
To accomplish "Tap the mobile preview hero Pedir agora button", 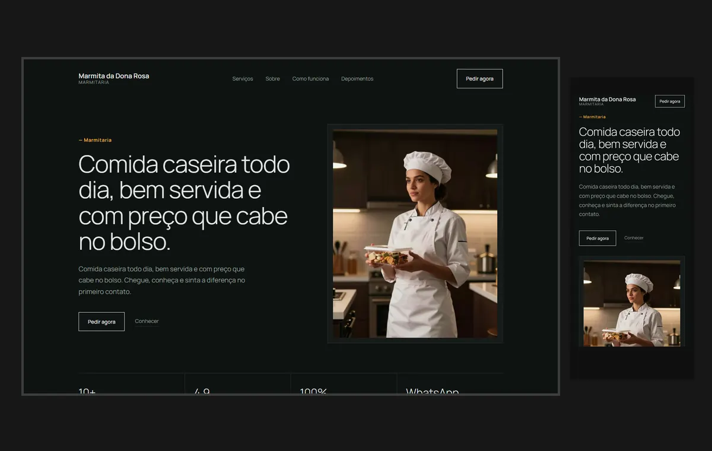I will point(597,238).
